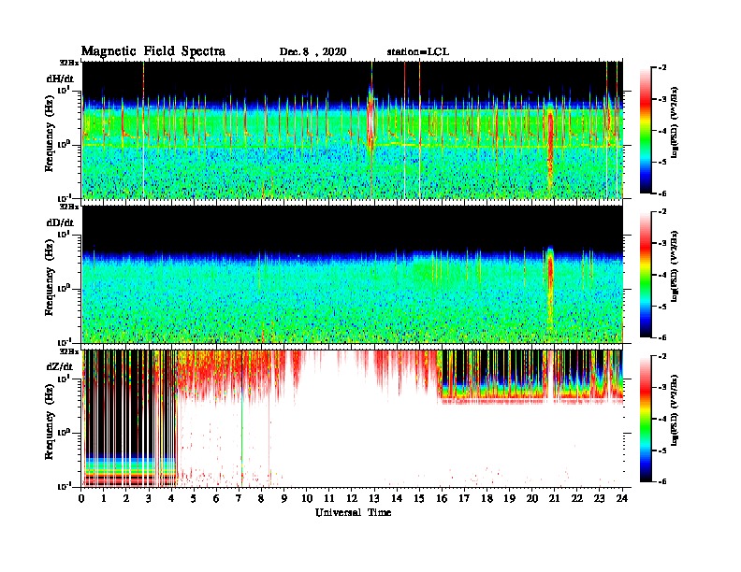This screenshot has height=572, width=741.
Task: Click the dZ/dt panel label
Action: (60, 366)
